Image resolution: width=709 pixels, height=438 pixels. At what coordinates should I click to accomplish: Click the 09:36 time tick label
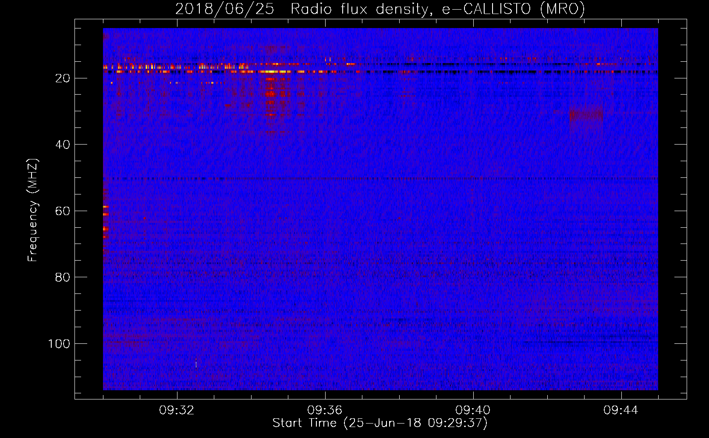point(325,410)
